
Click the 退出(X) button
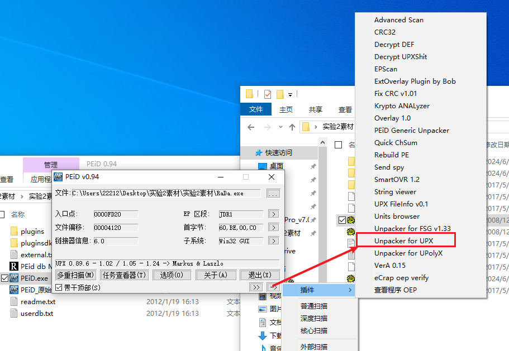[x=260, y=275]
